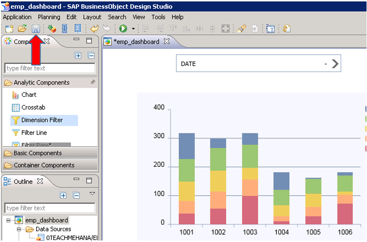This screenshot has height=242, width=367.
Task: Minimize the Components panel
Action: [76, 39]
